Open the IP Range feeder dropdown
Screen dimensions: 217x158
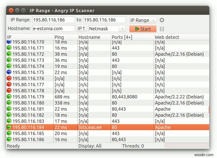pyautogui.click(x=143, y=20)
